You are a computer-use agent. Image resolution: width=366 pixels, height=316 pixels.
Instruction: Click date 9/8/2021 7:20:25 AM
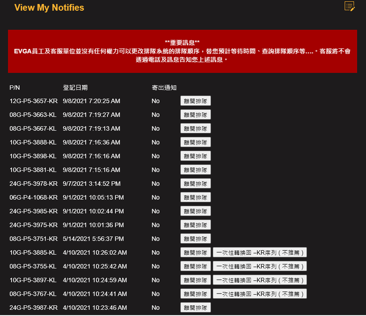point(91,101)
